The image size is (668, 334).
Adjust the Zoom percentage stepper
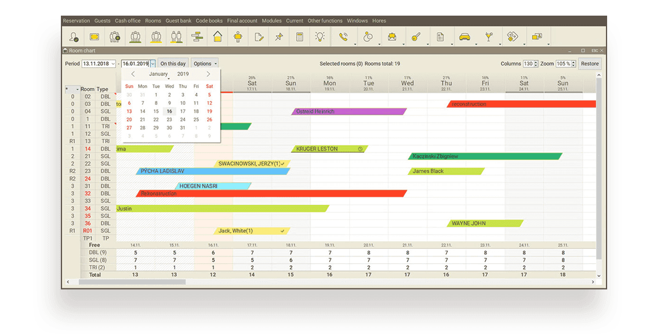[573, 64]
